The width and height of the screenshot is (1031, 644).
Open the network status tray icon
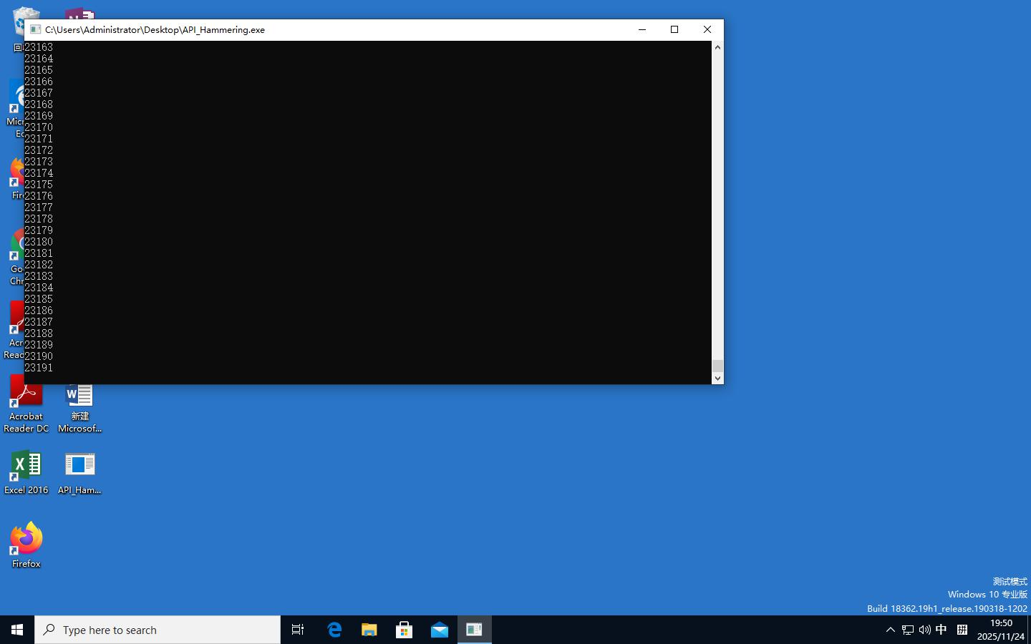908,630
